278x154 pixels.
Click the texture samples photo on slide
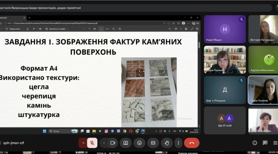149,92
